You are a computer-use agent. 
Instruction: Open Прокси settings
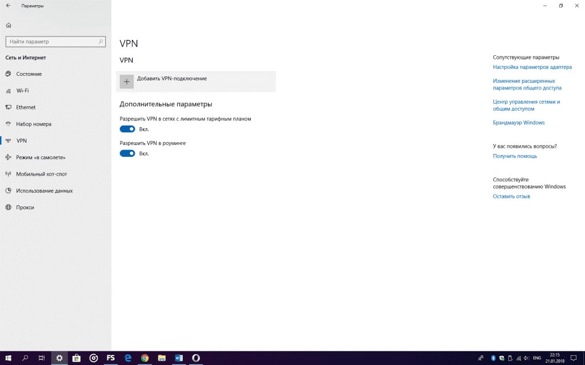click(x=23, y=207)
